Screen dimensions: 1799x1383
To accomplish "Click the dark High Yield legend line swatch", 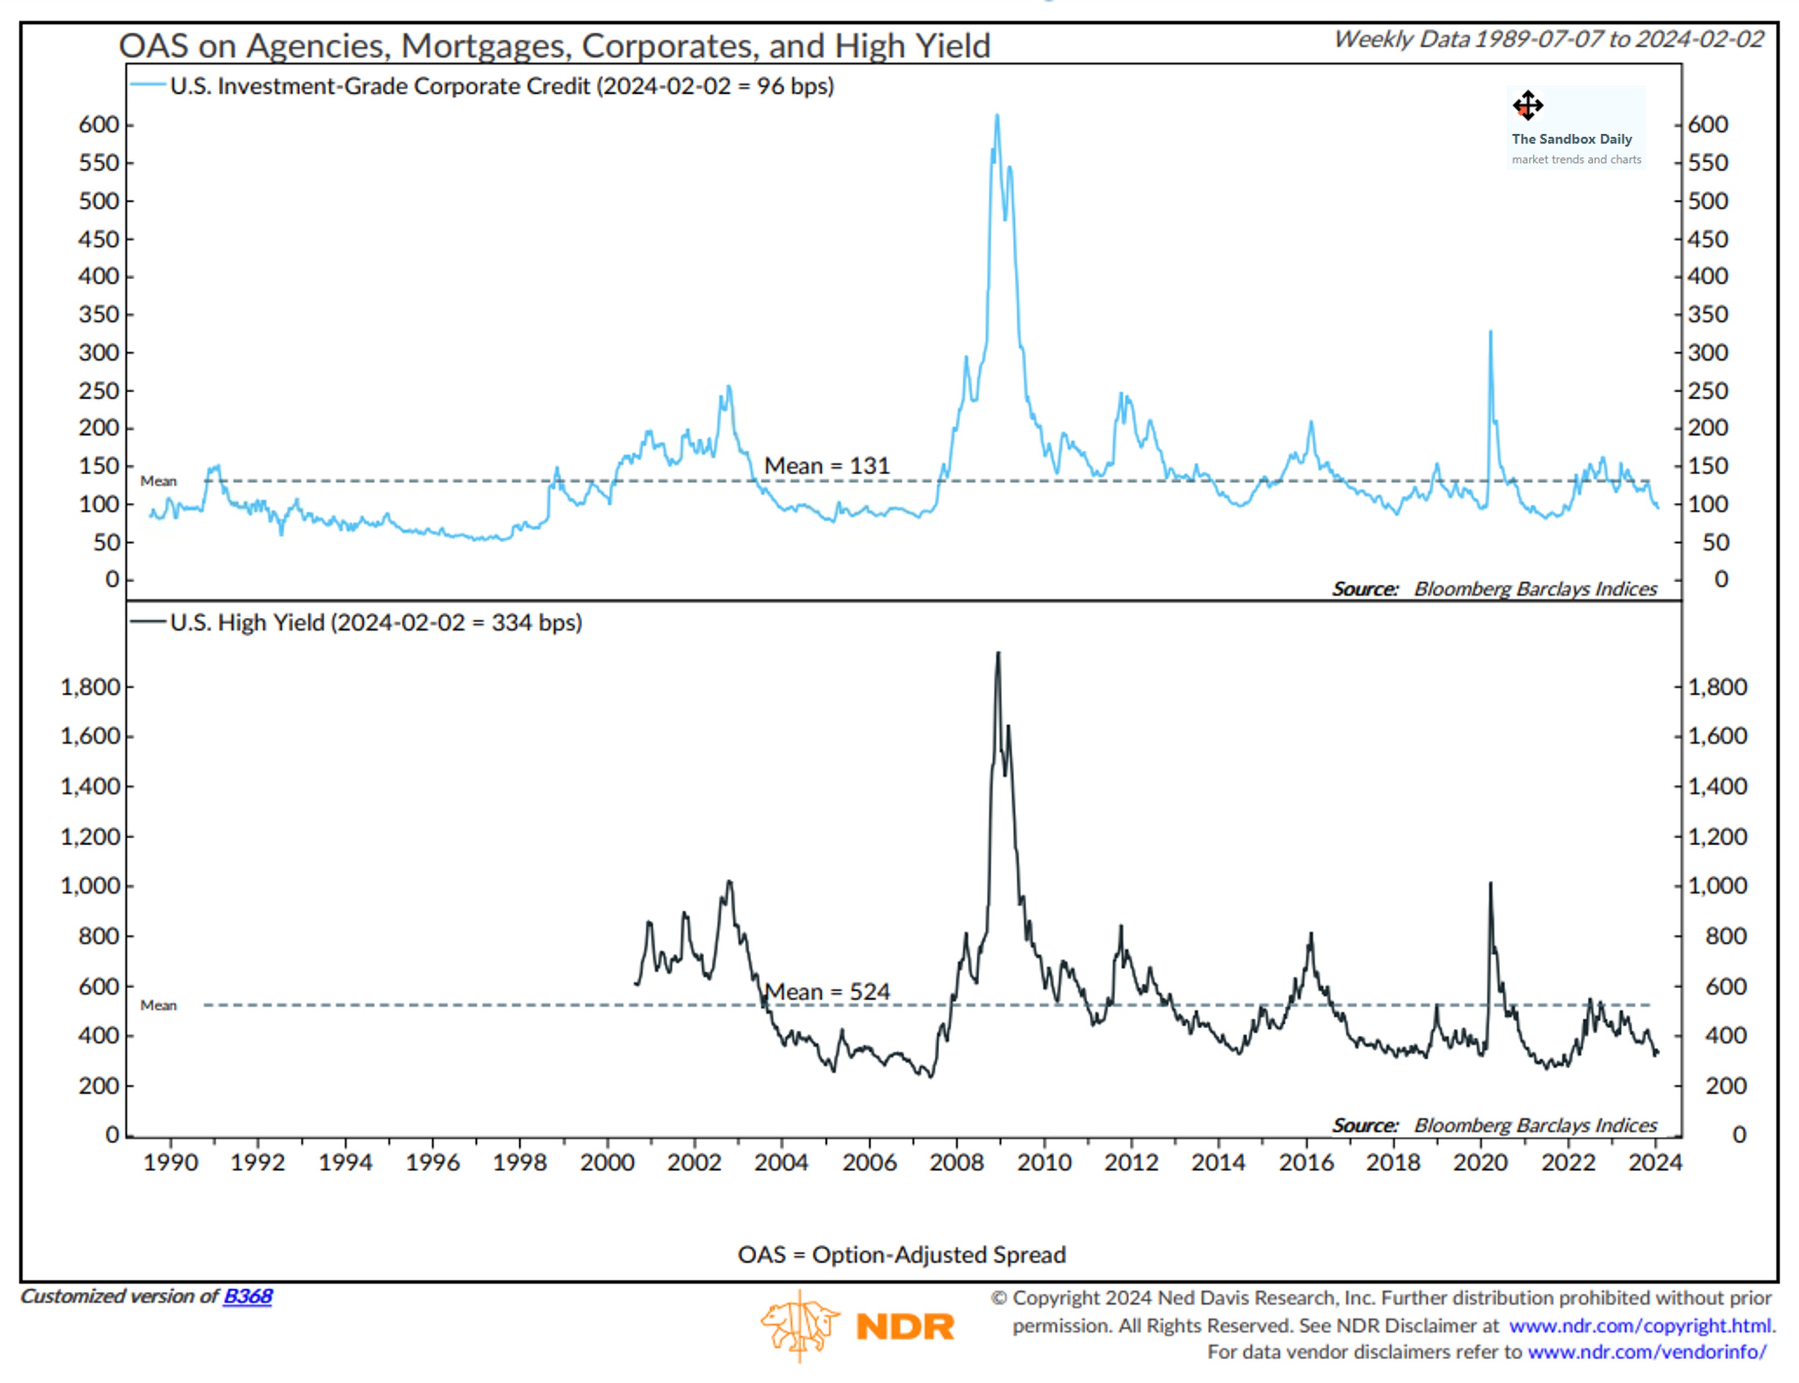I will tap(147, 622).
